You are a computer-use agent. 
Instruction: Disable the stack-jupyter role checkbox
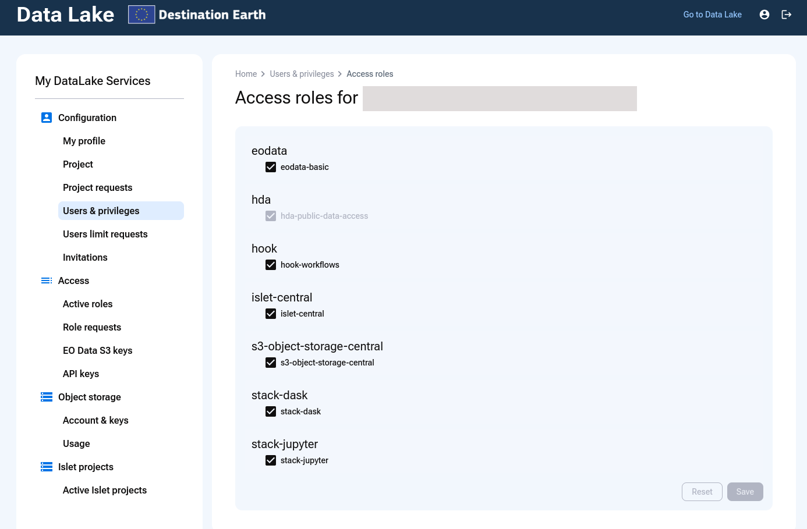click(271, 460)
